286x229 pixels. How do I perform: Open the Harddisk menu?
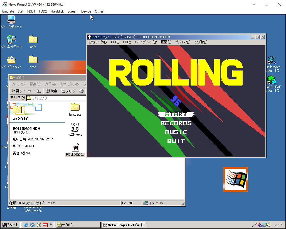57,11
